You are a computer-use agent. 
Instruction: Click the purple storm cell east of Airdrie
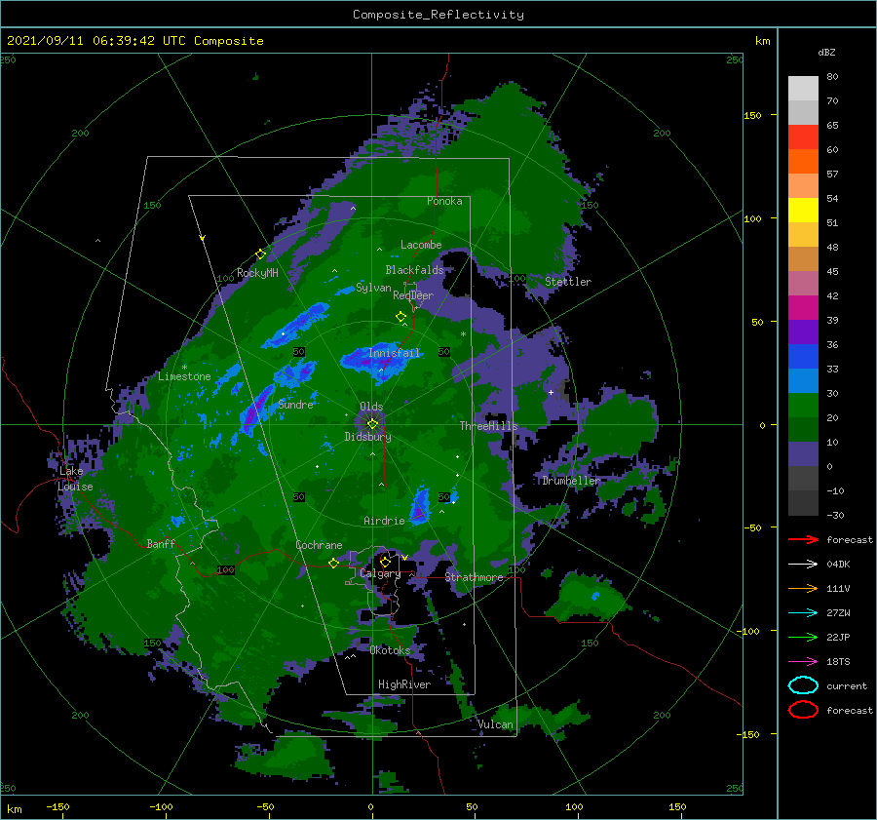click(x=419, y=507)
